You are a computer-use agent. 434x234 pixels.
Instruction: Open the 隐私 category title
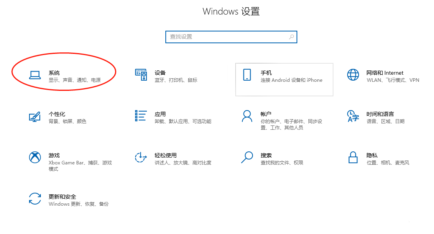[x=372, y=155]
